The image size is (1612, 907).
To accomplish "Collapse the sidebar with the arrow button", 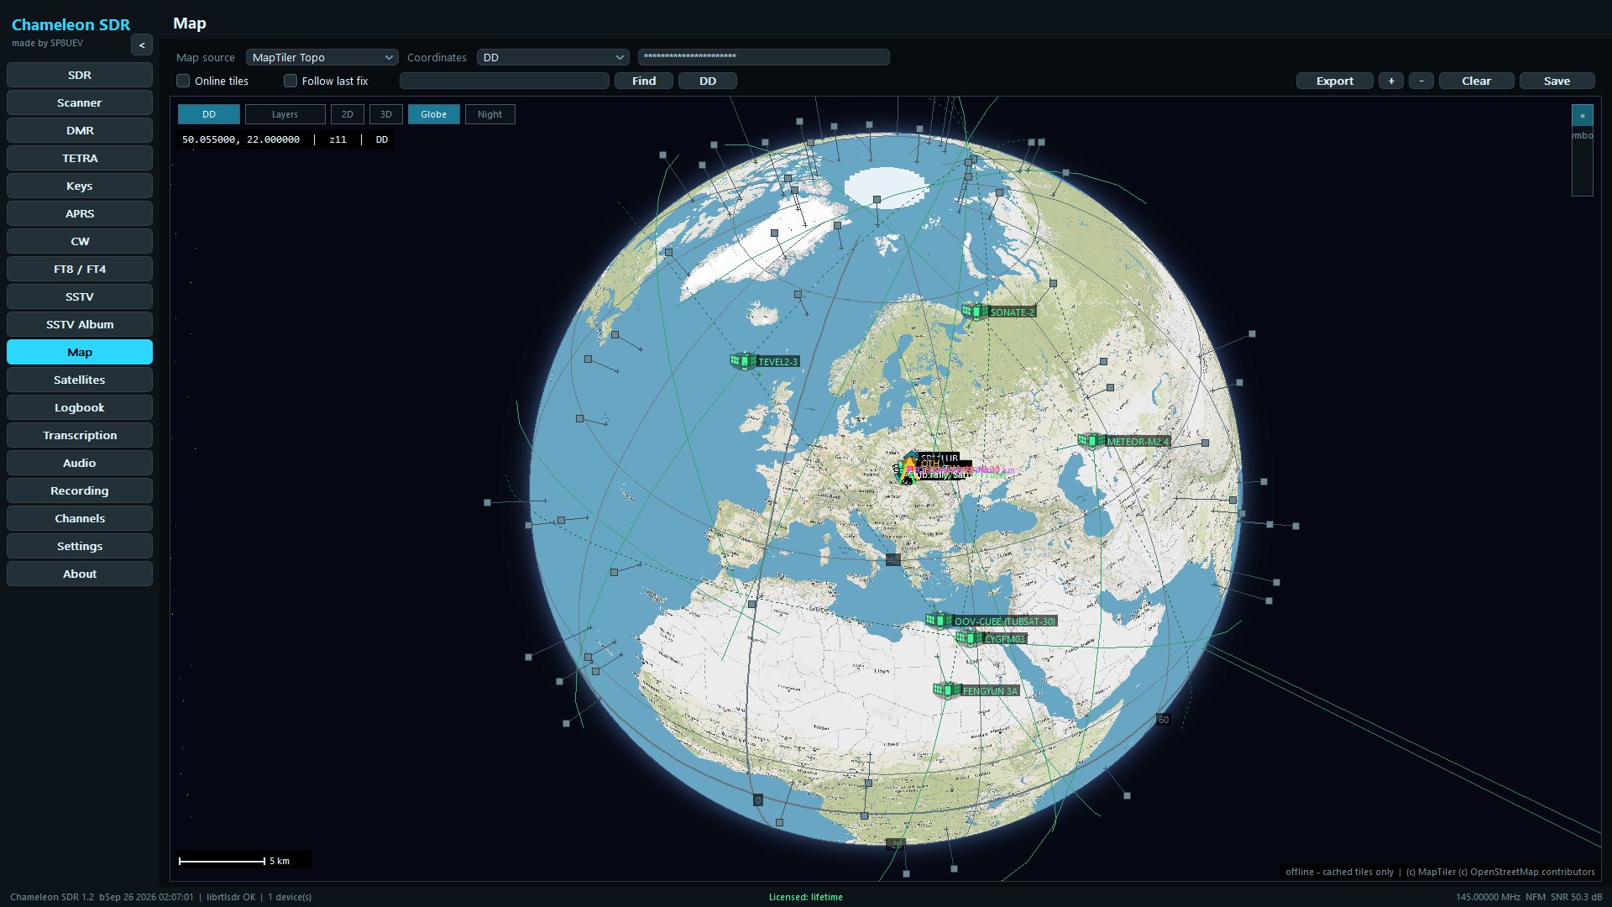I will point(142,45).
